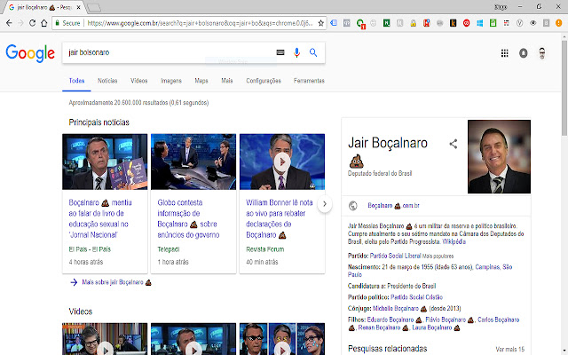Select the Todos search tab
The width and height of the screenshot is (568, 355).
pos(76,81)
